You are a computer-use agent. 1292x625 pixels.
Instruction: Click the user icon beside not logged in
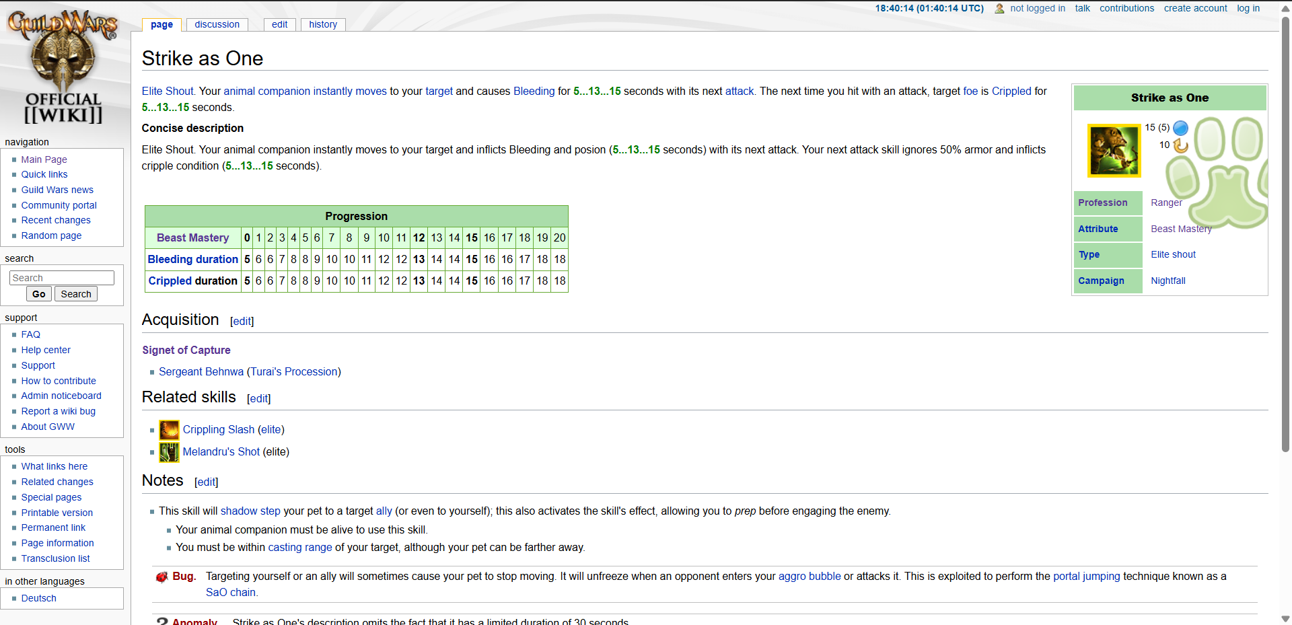(x=1000, y=9)
